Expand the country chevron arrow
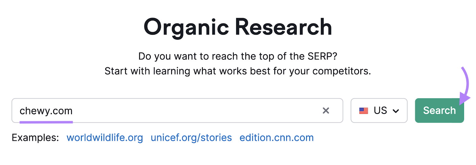The height and width of the screenshot is (165, 476). (x=396, y=111)
